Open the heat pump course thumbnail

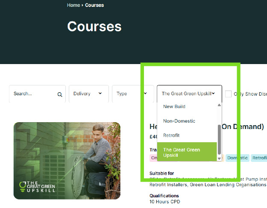[x=67, y=161]
